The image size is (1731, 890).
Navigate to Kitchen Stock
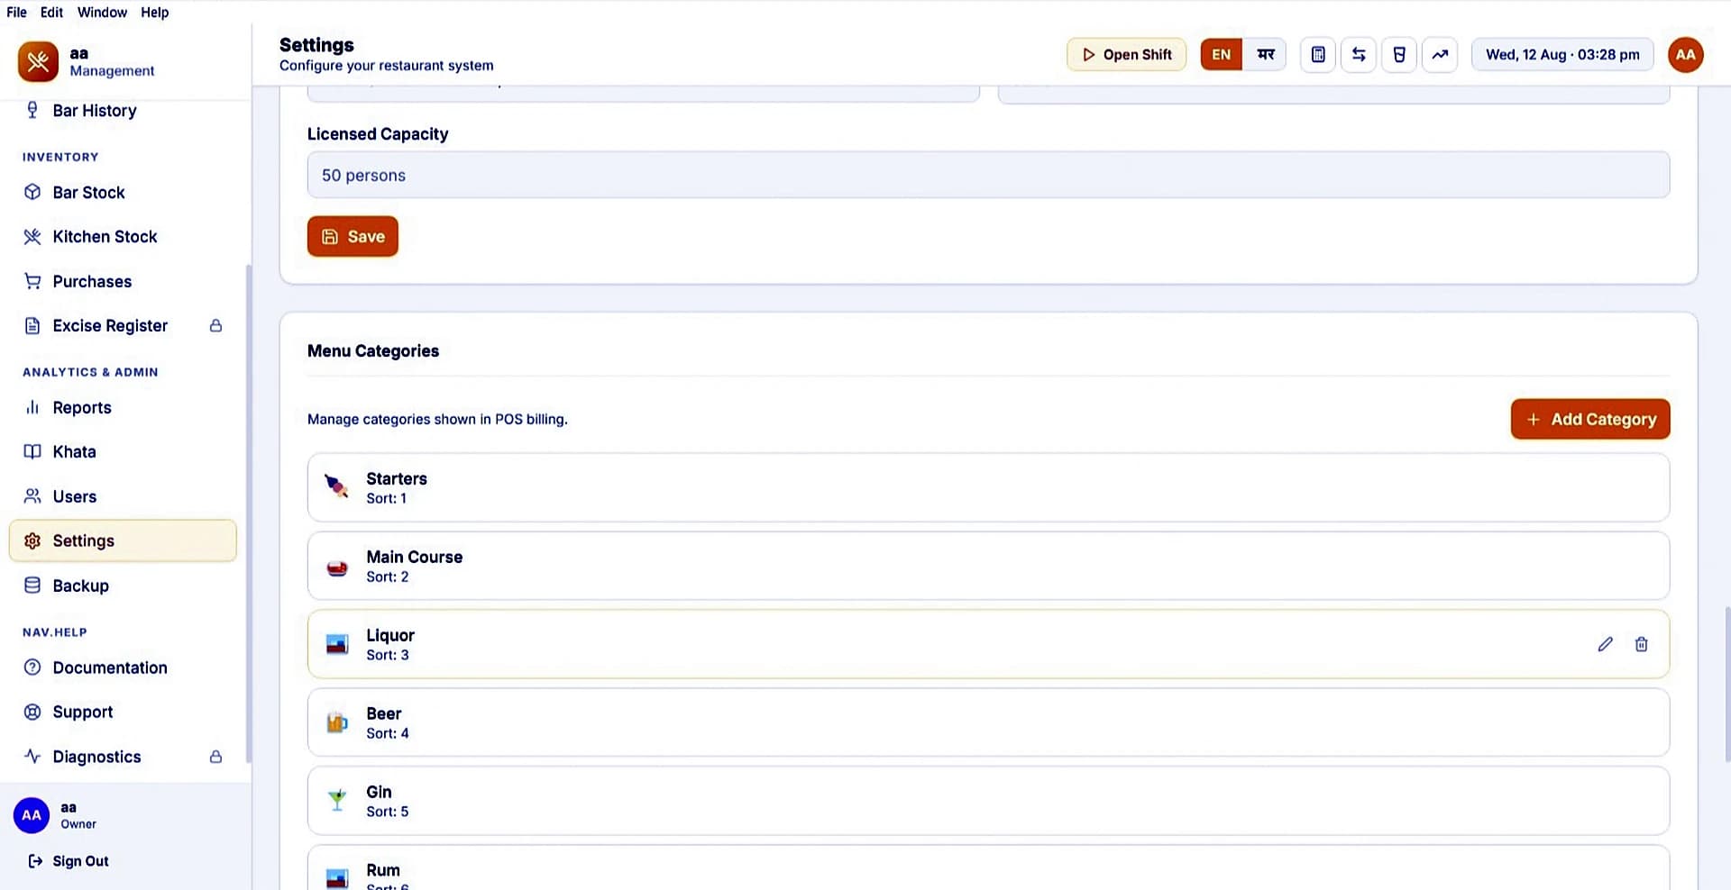pos(123,236)
